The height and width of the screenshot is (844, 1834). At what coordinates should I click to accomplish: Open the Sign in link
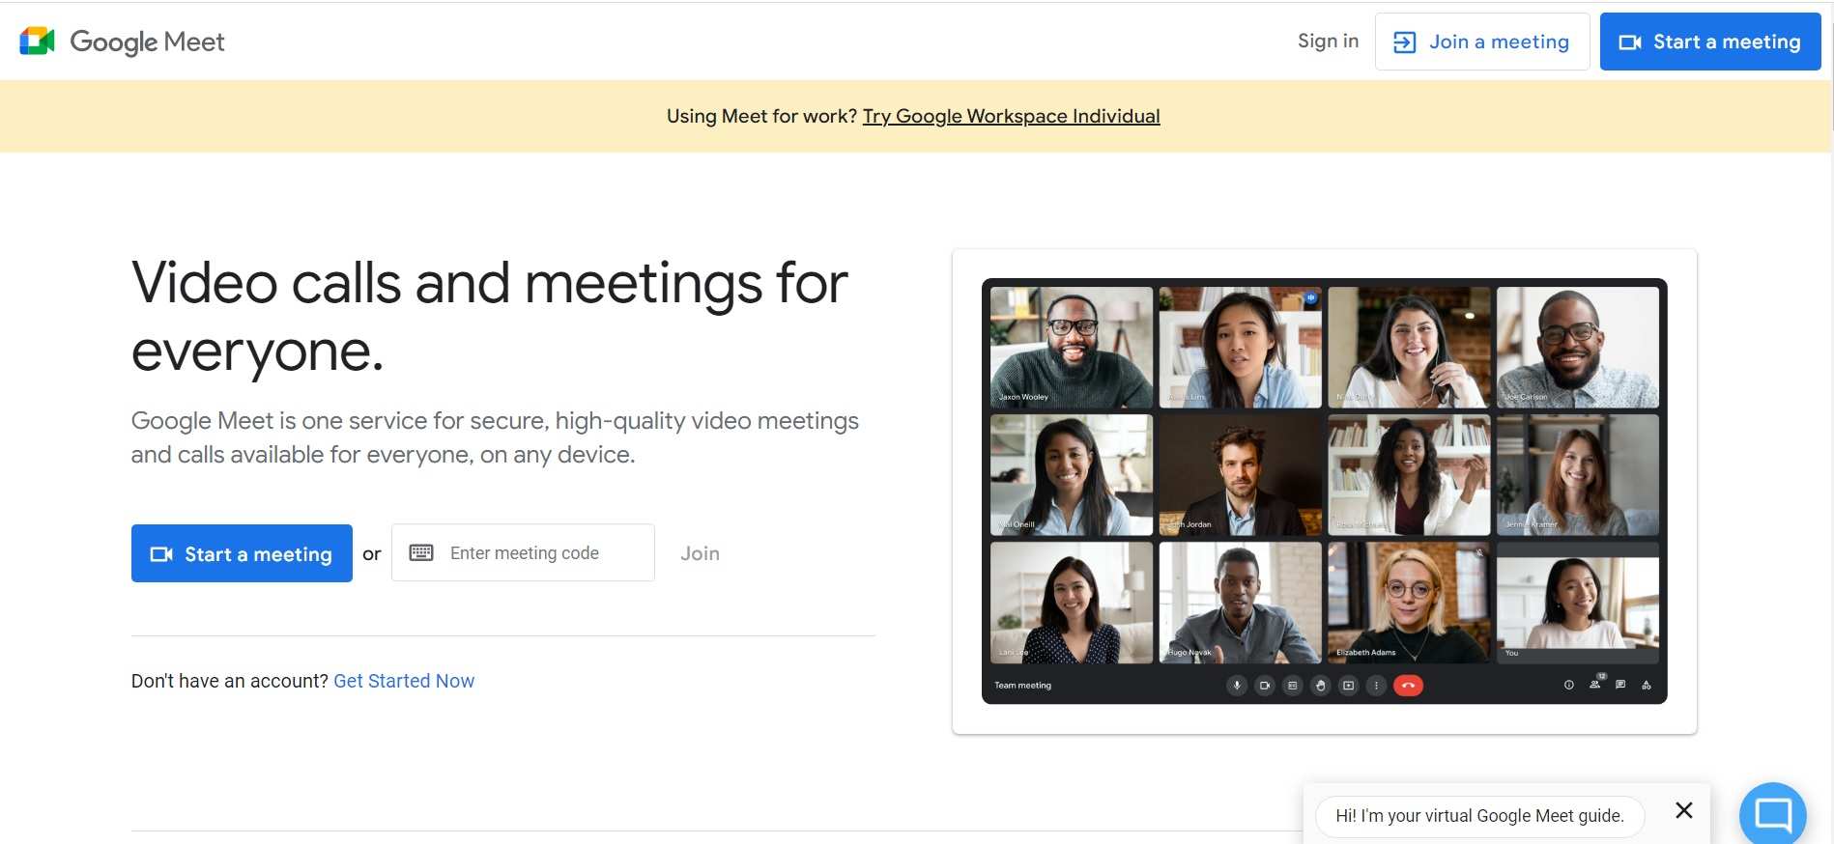[x=1328, y=41]
